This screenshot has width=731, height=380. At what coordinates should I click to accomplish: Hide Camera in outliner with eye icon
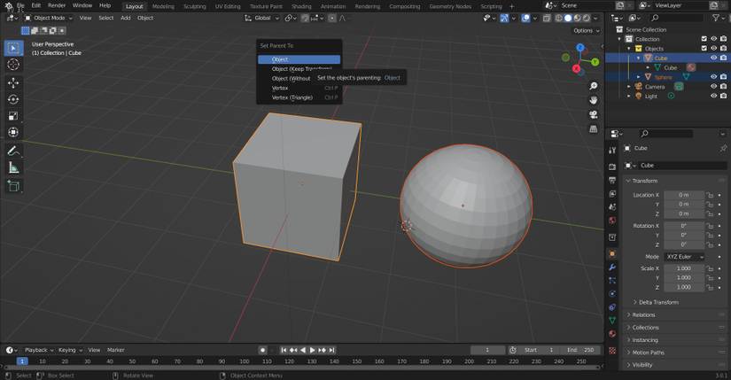click(714, 86)
